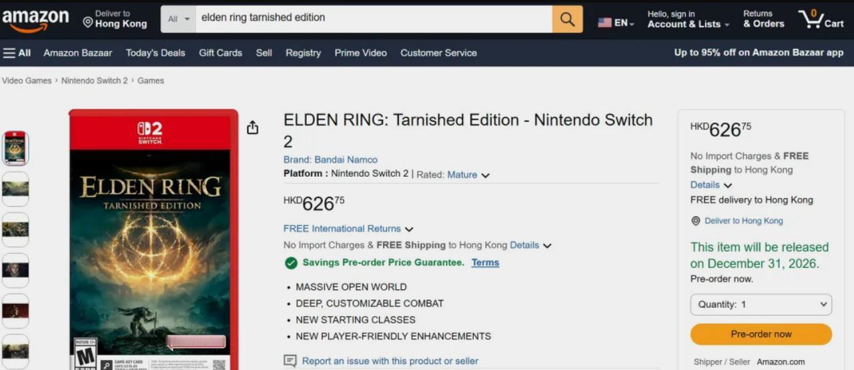This screenshot has height=370, width=854.
Task: Open Prime Video from navigation bar
Action: [360, 53]
